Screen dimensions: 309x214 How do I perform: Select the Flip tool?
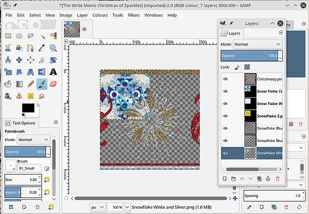pos(42,72)
